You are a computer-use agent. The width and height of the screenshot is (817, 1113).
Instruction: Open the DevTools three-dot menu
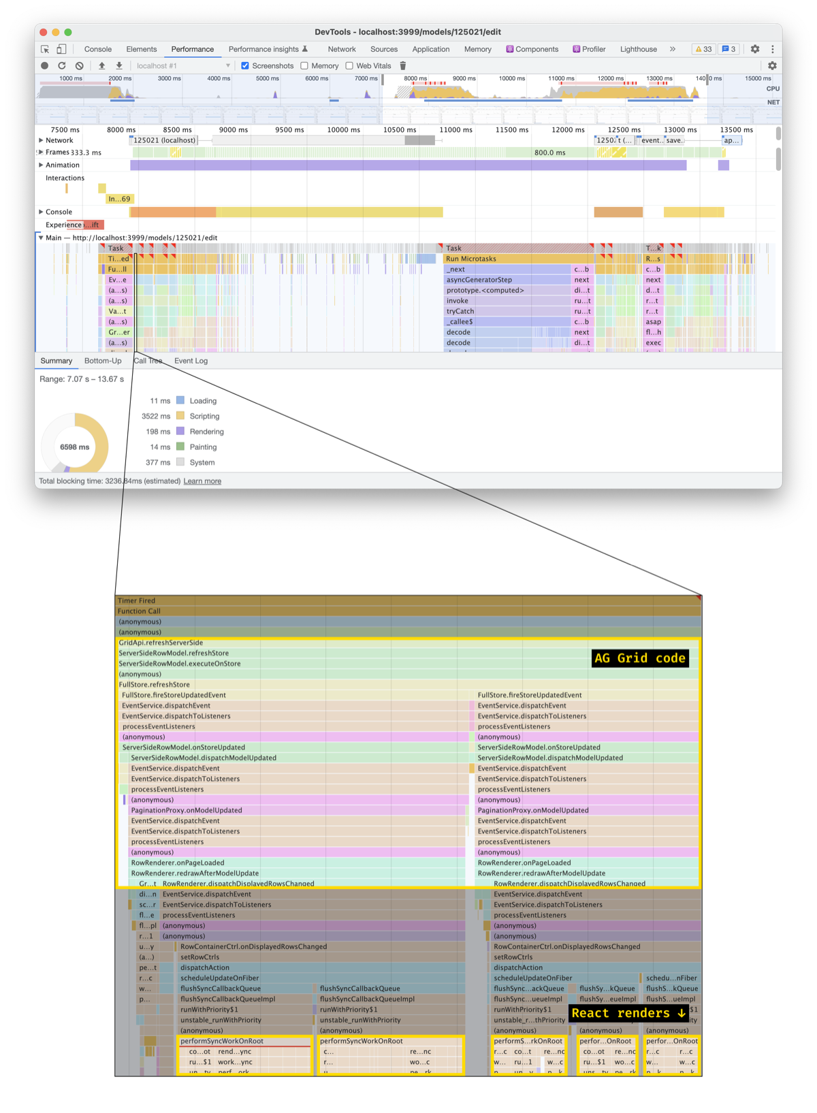[x=773, y=49]
